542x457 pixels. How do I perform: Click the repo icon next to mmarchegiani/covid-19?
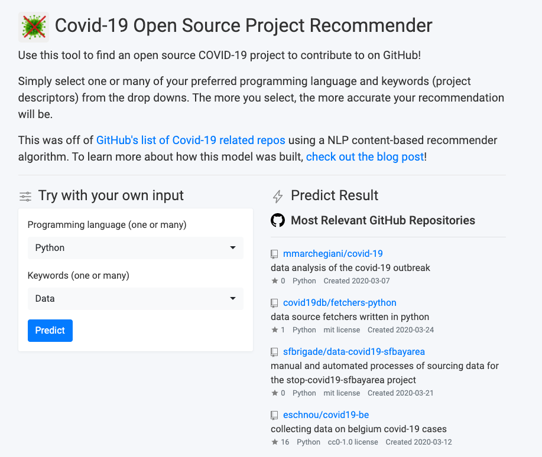274,254
